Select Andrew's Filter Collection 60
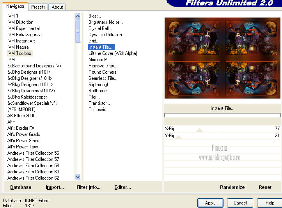Viewport: 282px width, 208px height. click(x=33, y=172)
